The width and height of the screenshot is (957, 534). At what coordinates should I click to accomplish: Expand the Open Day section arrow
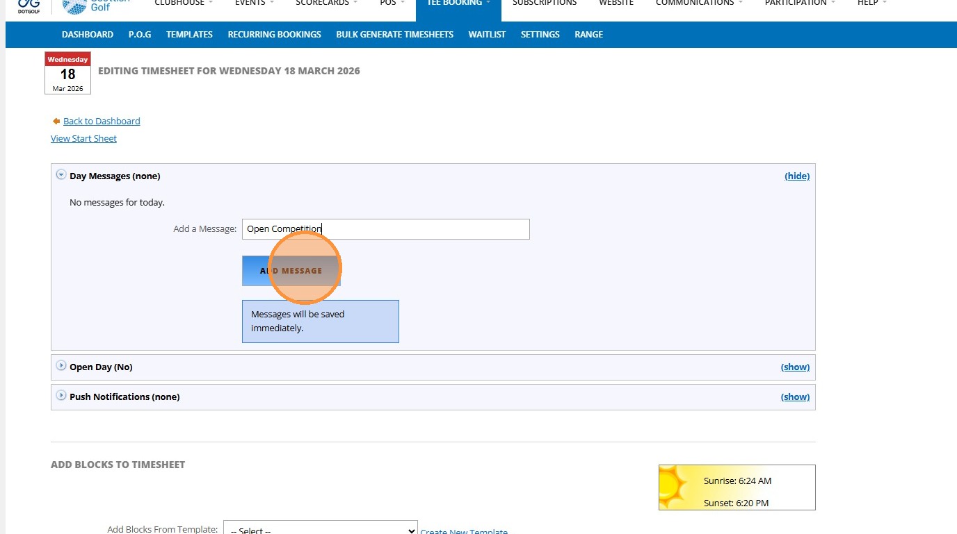pos(61,366)
